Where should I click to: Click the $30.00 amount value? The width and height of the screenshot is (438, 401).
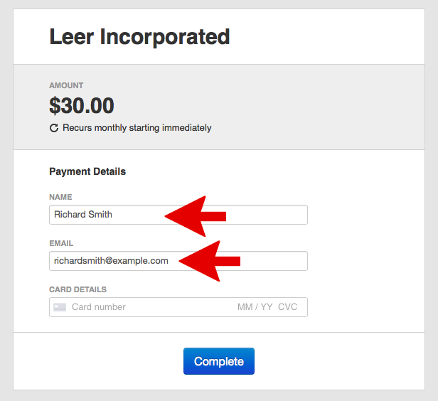click(82, 106)
